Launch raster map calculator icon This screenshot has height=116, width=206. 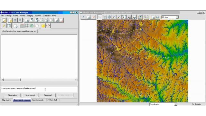pyautogui.click(x=22, y=25)
